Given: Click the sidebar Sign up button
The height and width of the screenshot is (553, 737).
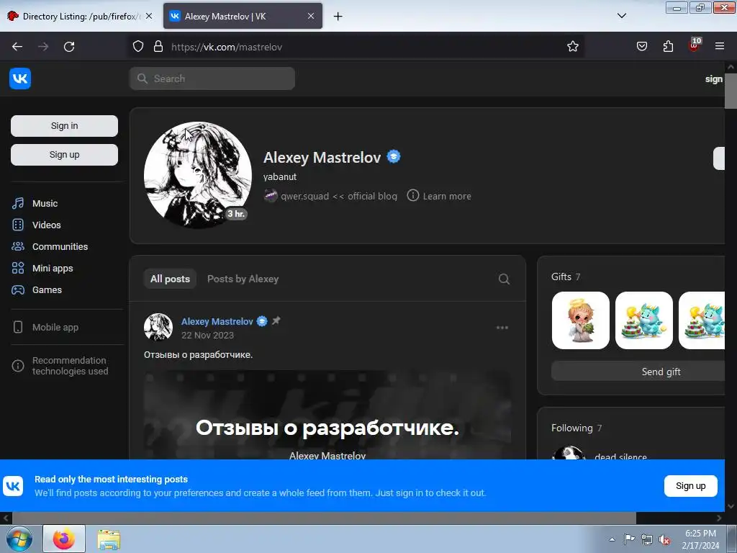Looking at the screenshot, I should pyautogui.click(x=64, y=155).
